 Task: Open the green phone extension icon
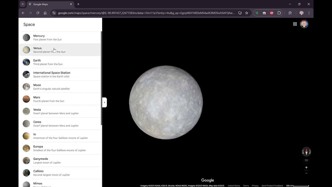257,13
